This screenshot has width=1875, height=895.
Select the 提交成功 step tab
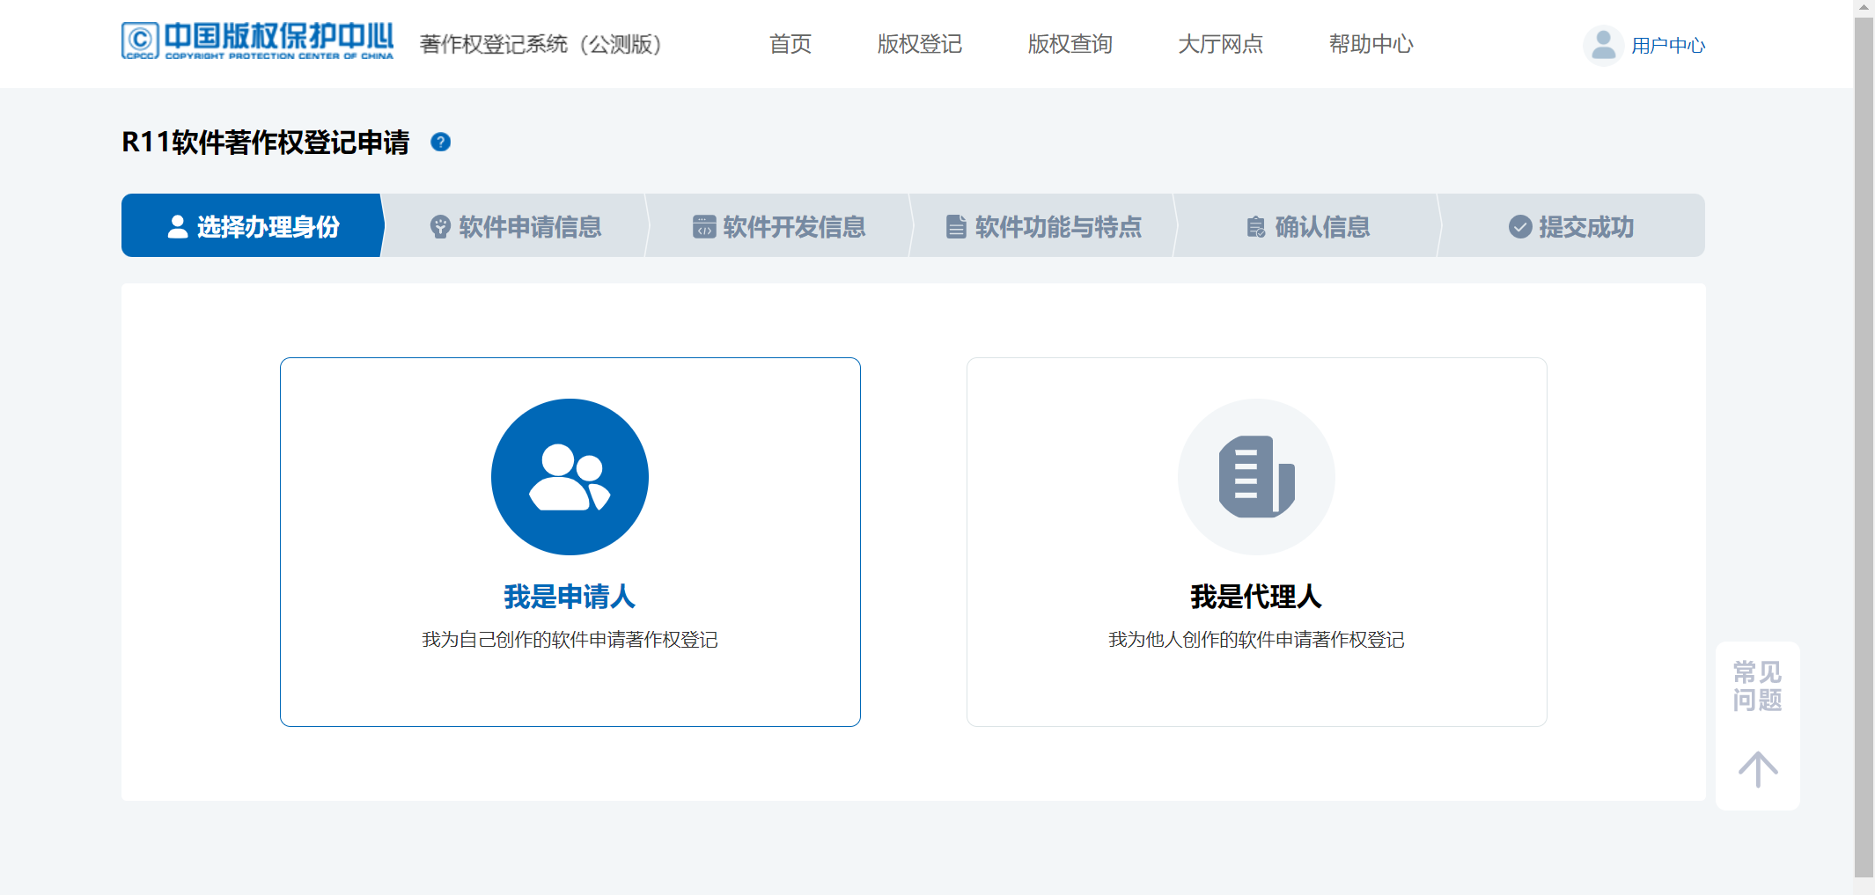[1572, 225]
